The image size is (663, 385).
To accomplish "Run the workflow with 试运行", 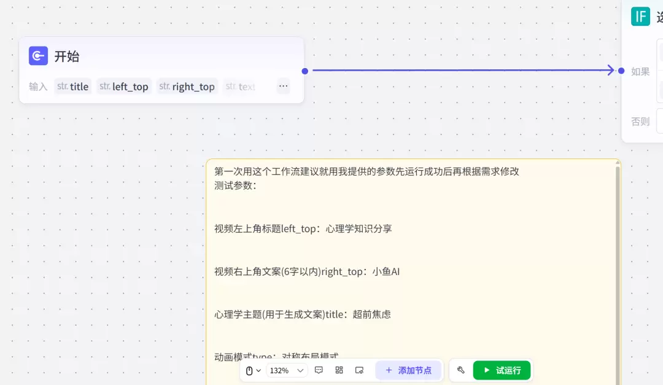I will 502,370.
